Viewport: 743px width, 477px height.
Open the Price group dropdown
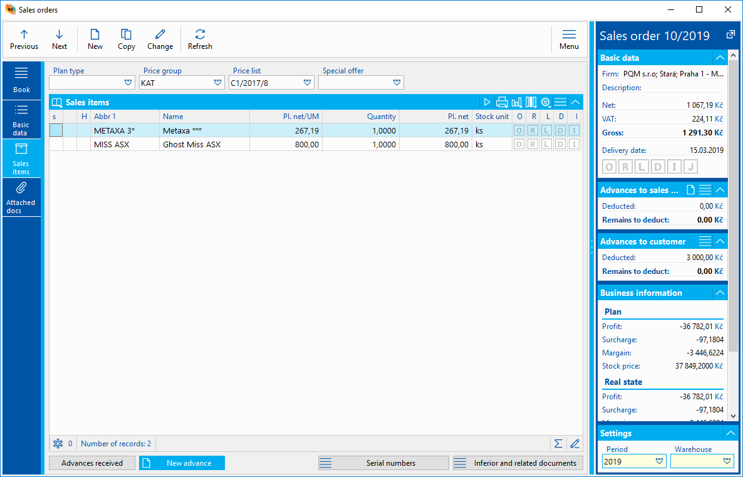click(217, 83)
